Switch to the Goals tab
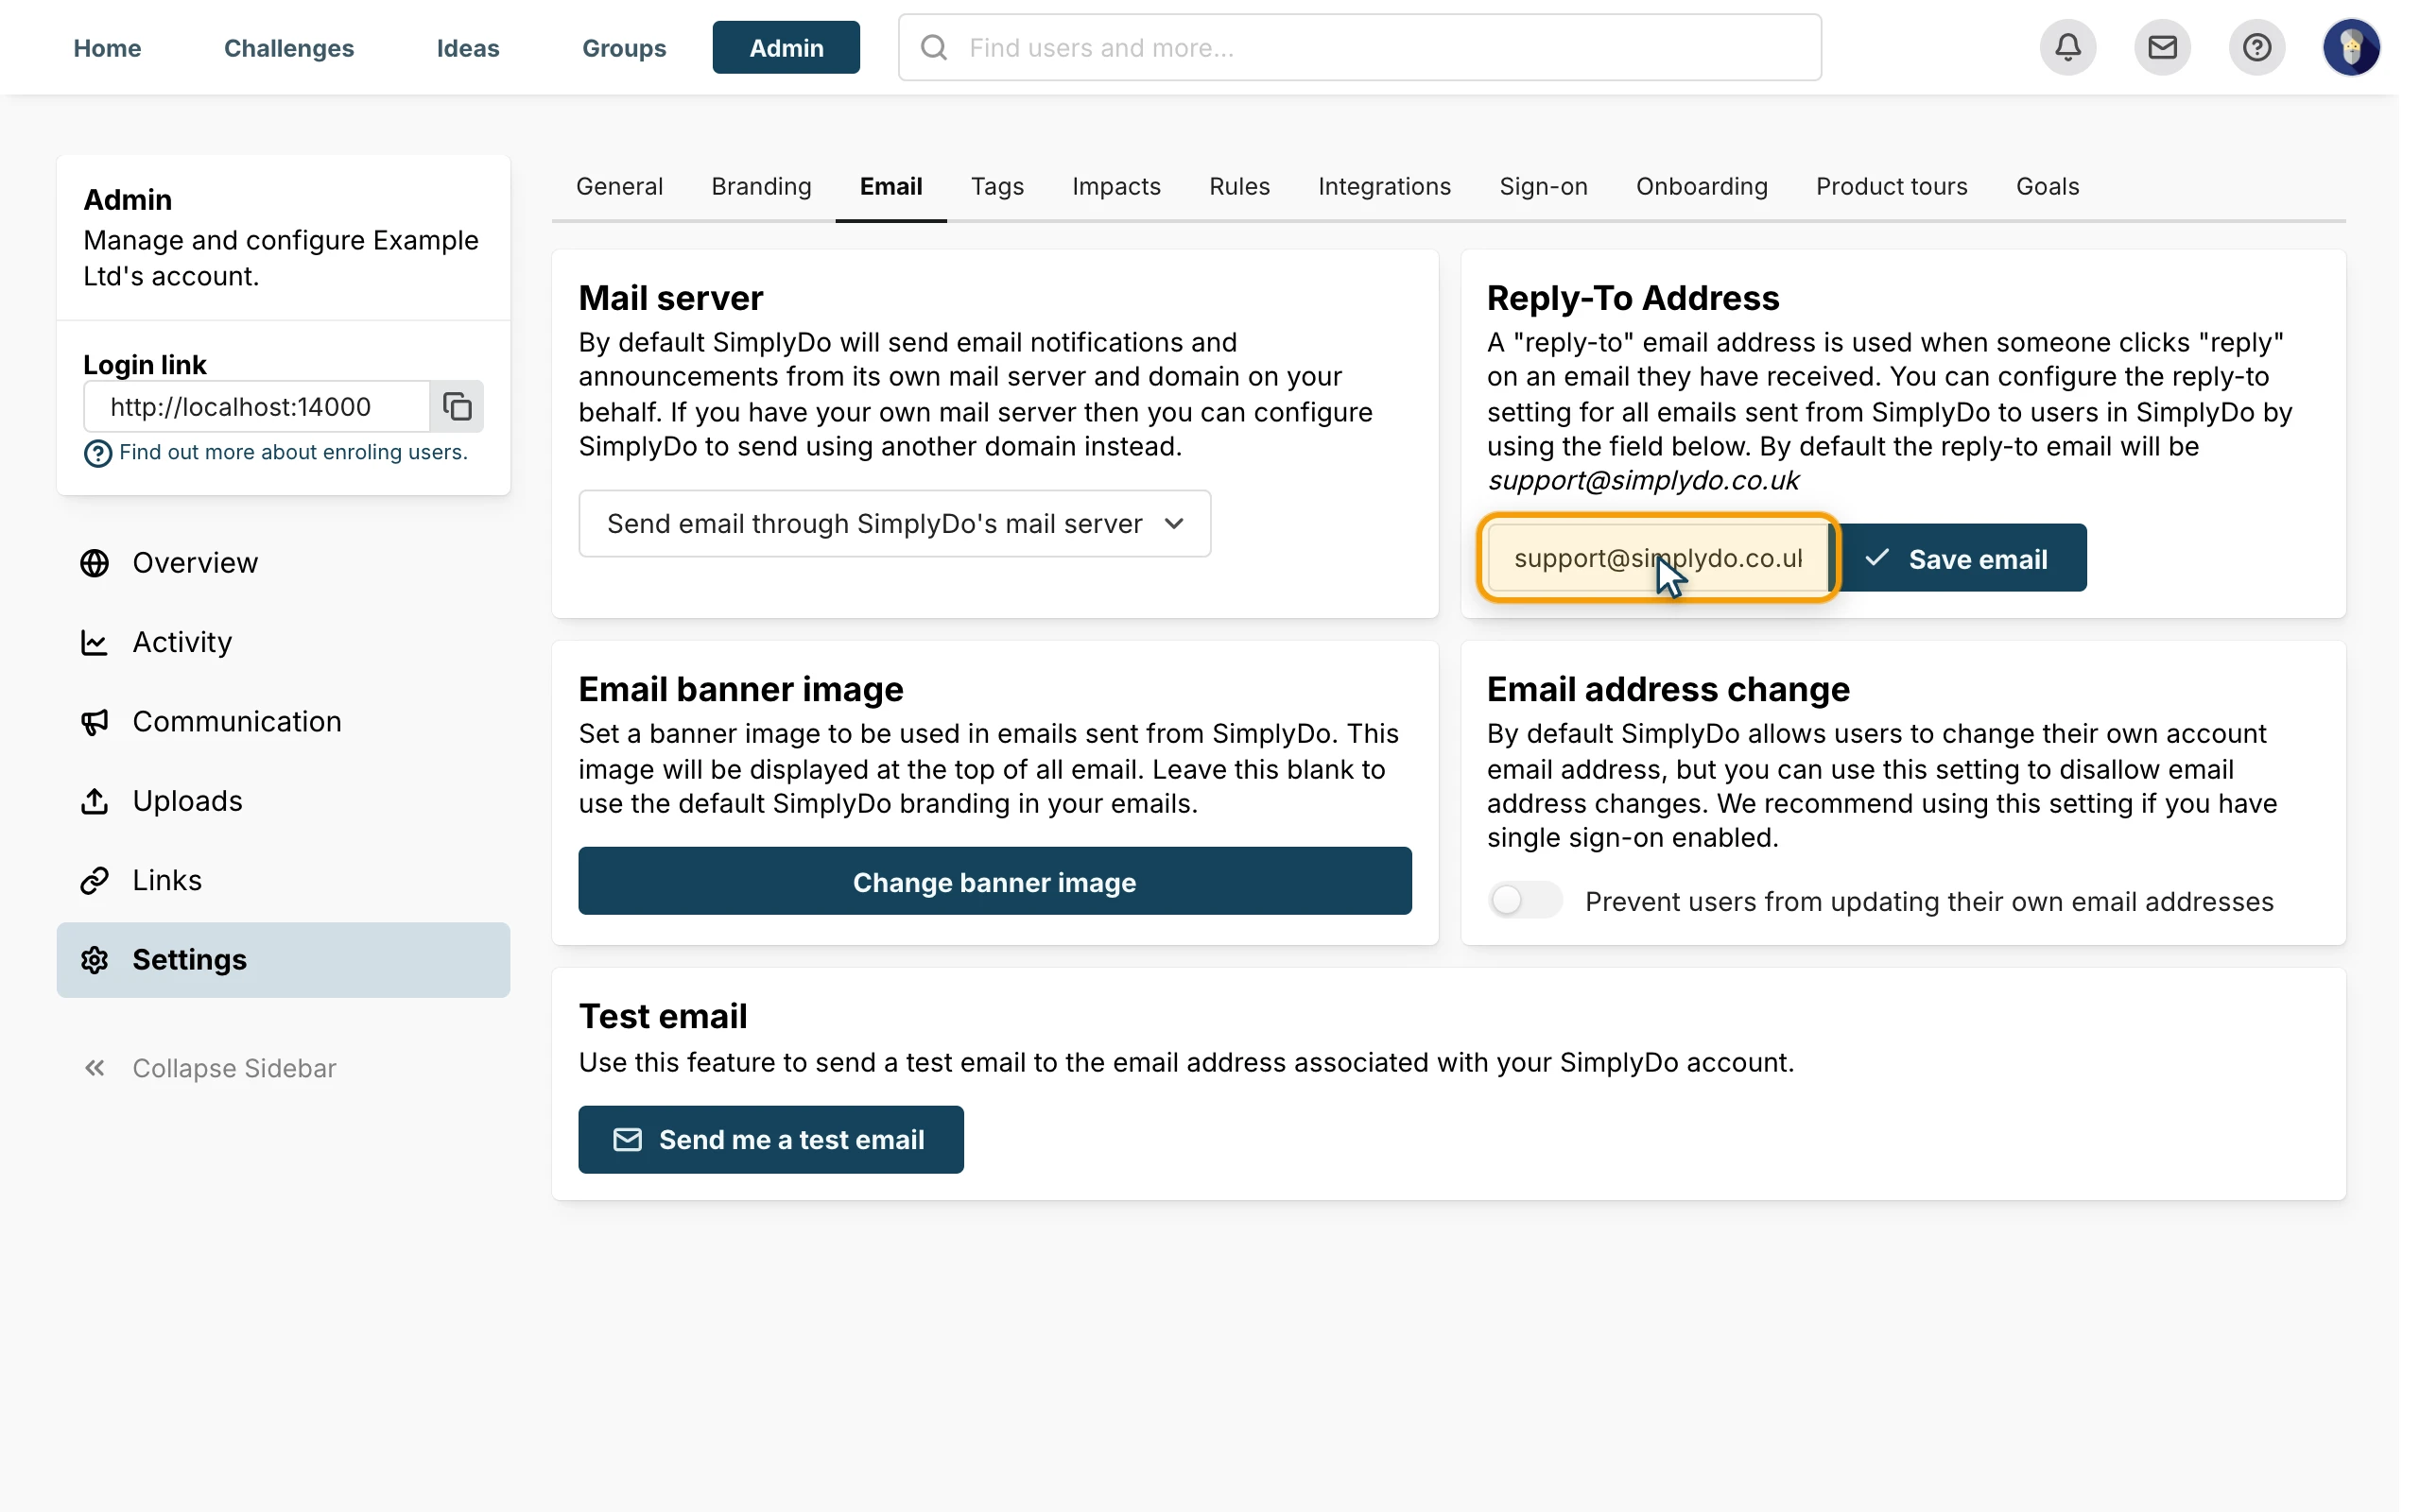Image resolution: width=2420 pixels, height=1512 pixels. tap(2047, 186)
